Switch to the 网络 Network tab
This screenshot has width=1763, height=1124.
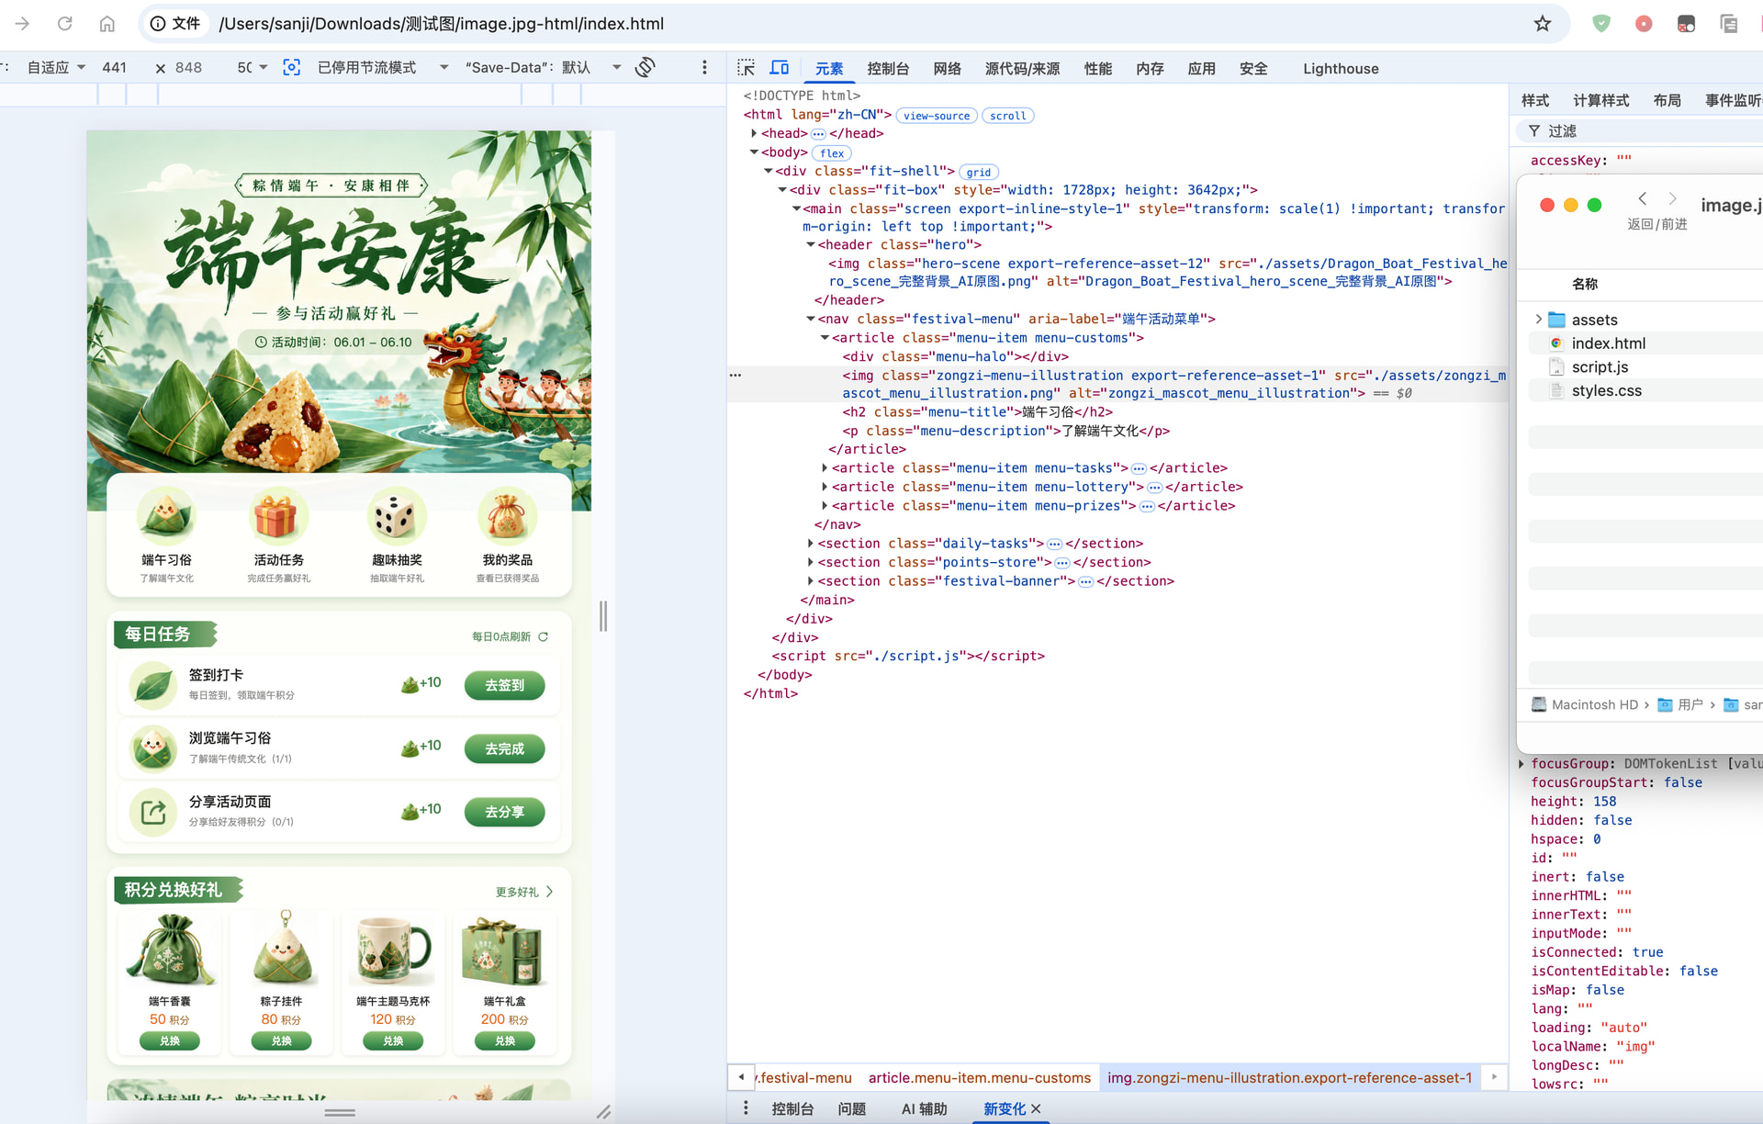[947, 68]
